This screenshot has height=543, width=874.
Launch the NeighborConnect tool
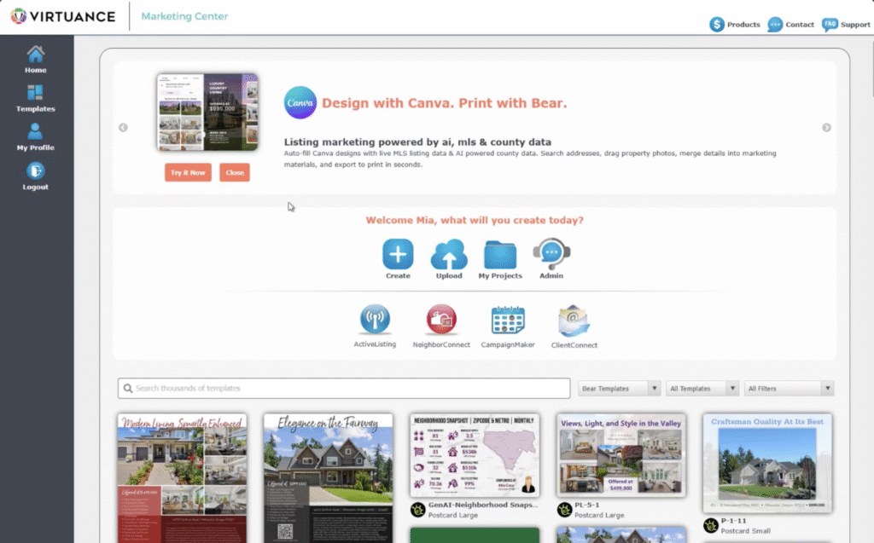tap(440, 321)
